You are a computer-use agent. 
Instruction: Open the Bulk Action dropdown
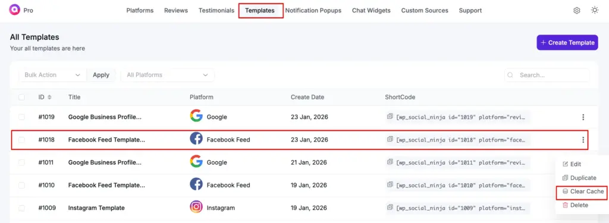coord(52,75)
